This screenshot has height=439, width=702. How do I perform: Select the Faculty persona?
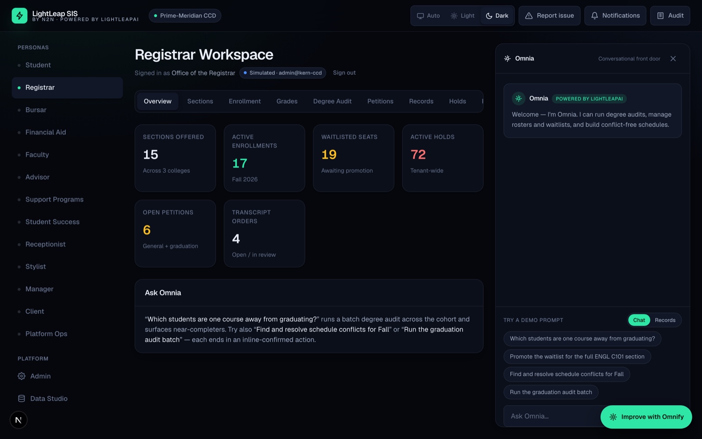67,155
